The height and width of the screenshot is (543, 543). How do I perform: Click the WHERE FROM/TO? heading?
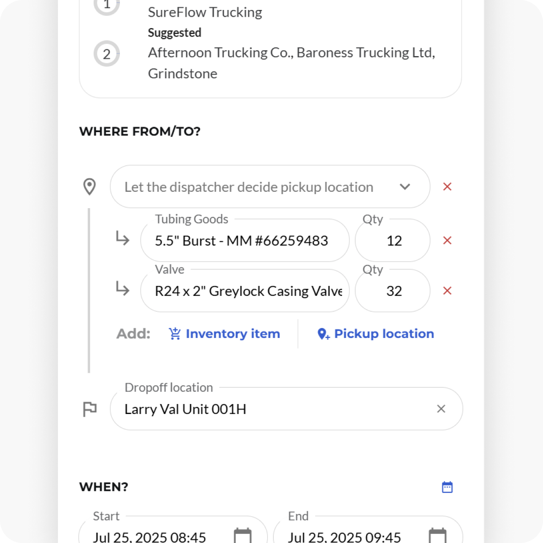140,131
